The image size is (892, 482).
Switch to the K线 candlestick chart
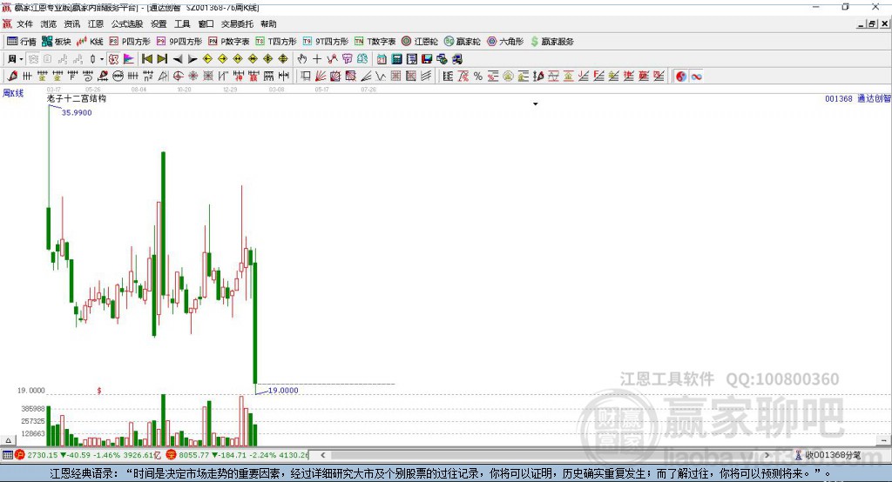tap(90, 42)
